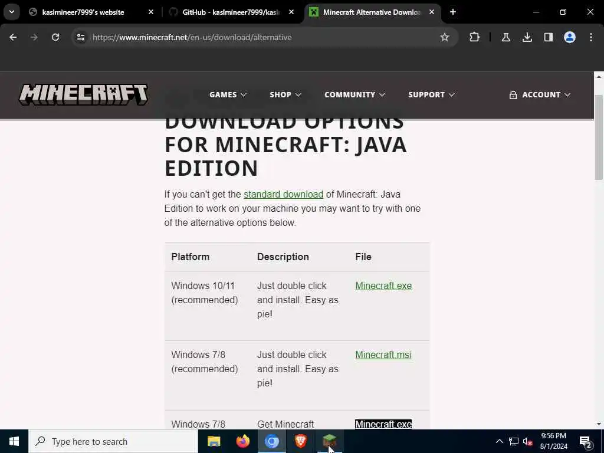Open the Minecraft launcher taskbar icon

pyautogui.click(x=329, y=441)
